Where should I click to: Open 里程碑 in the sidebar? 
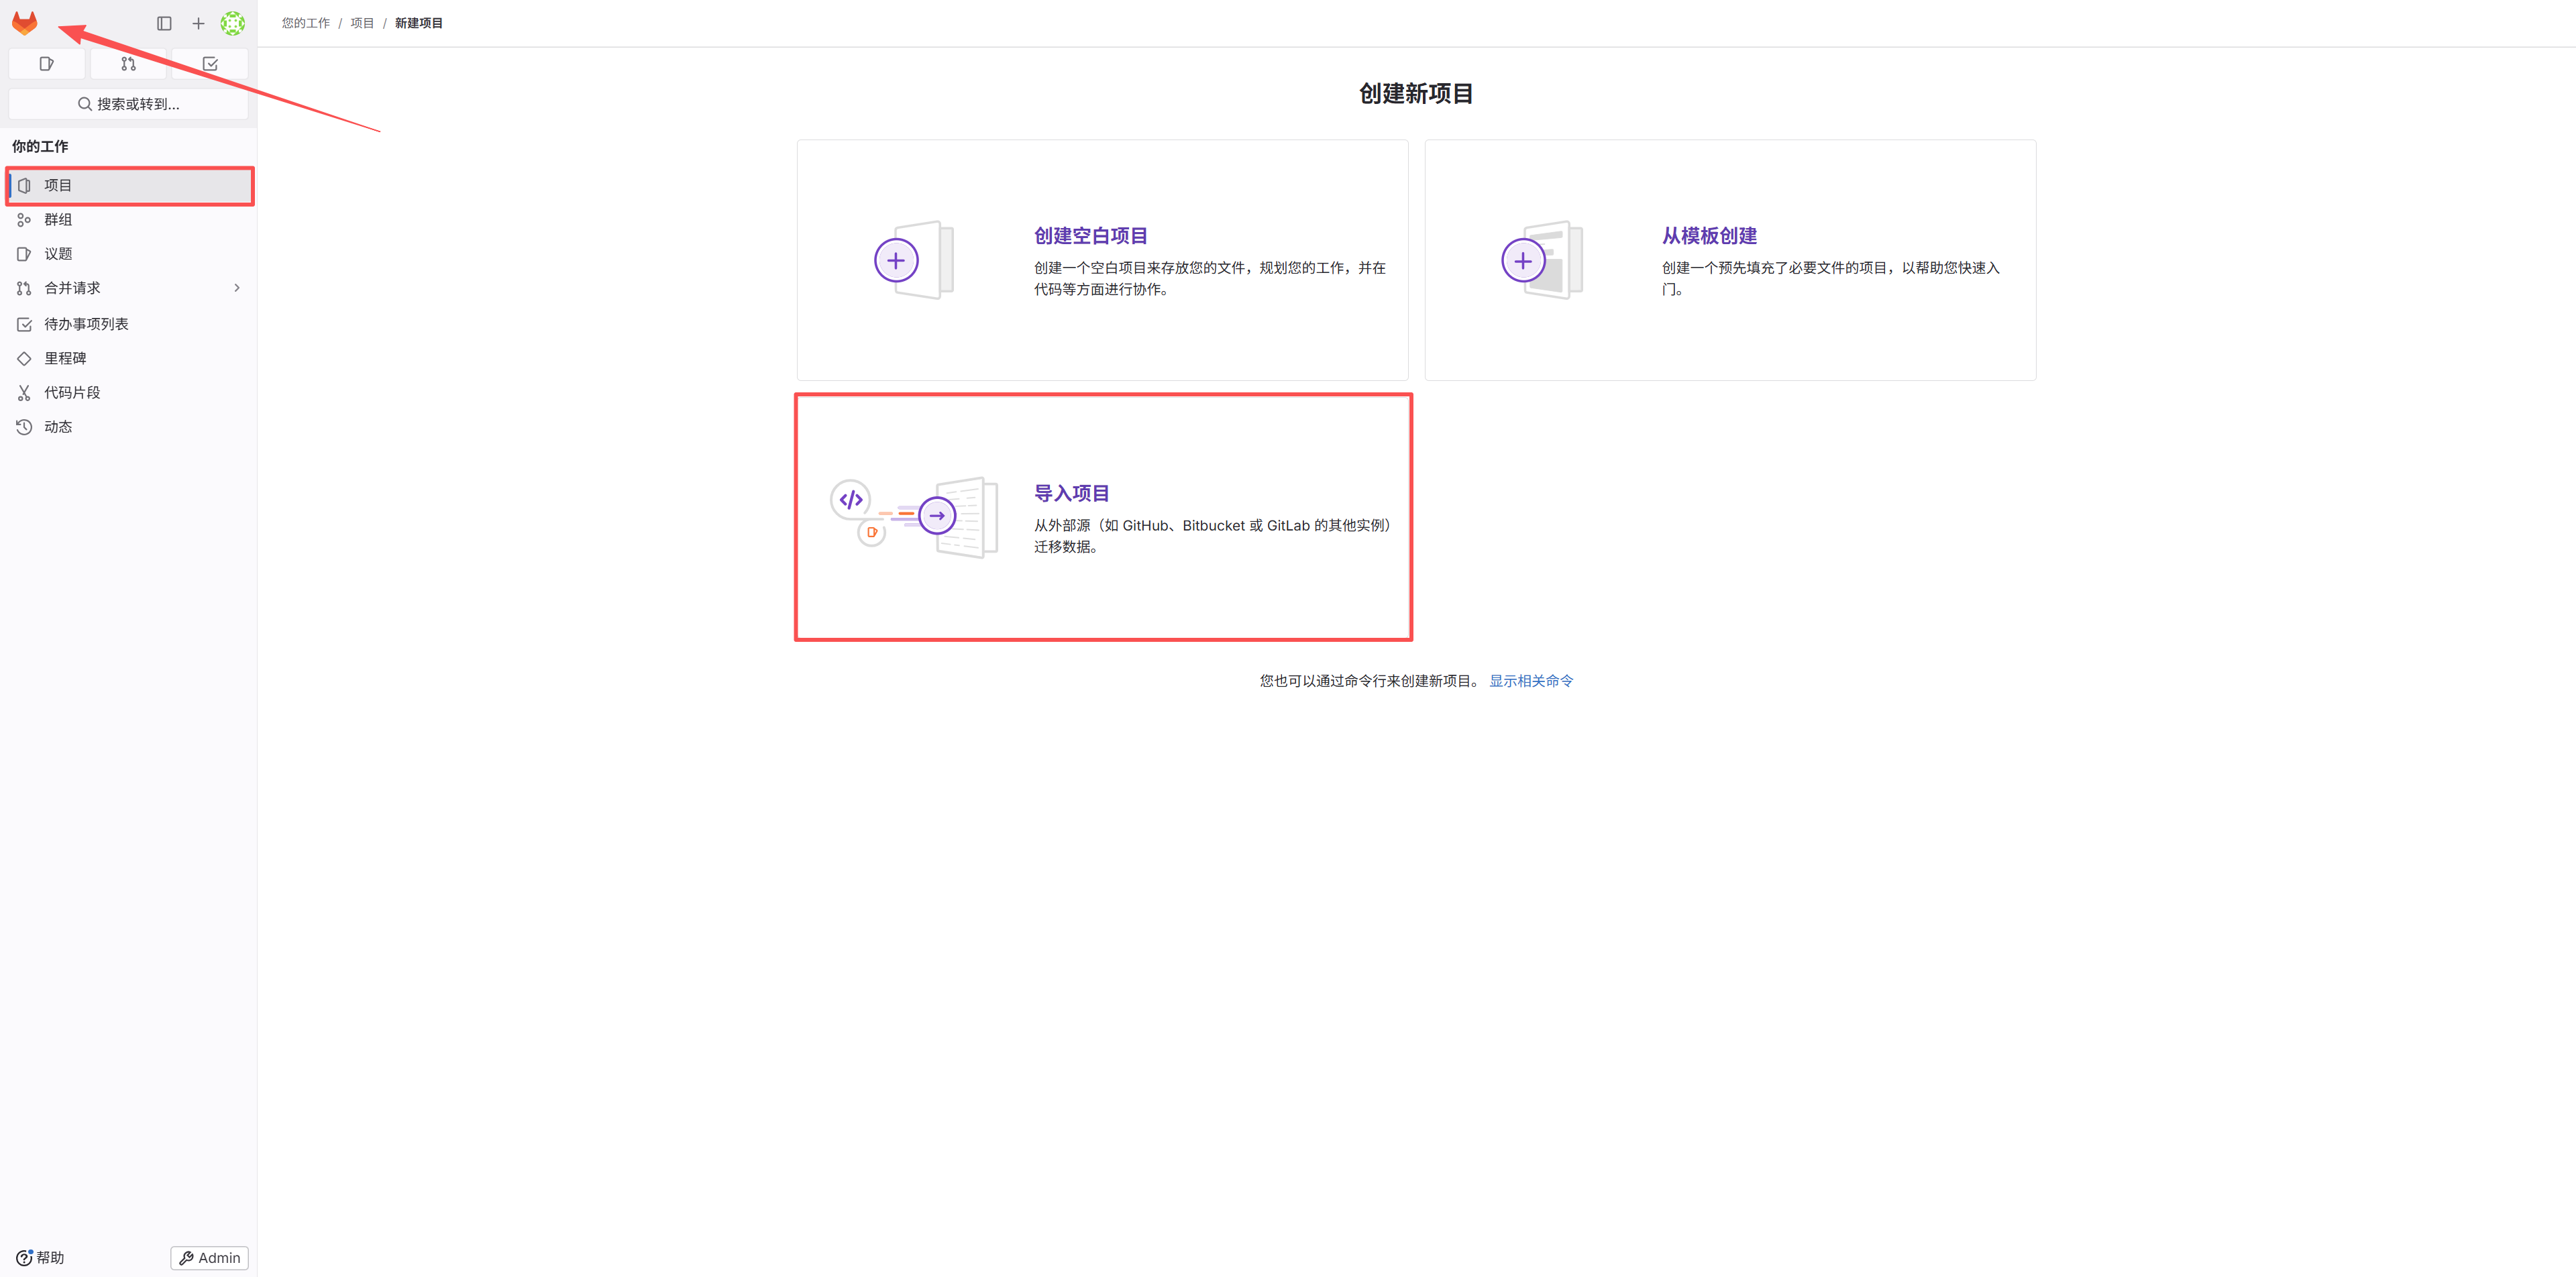128,358
